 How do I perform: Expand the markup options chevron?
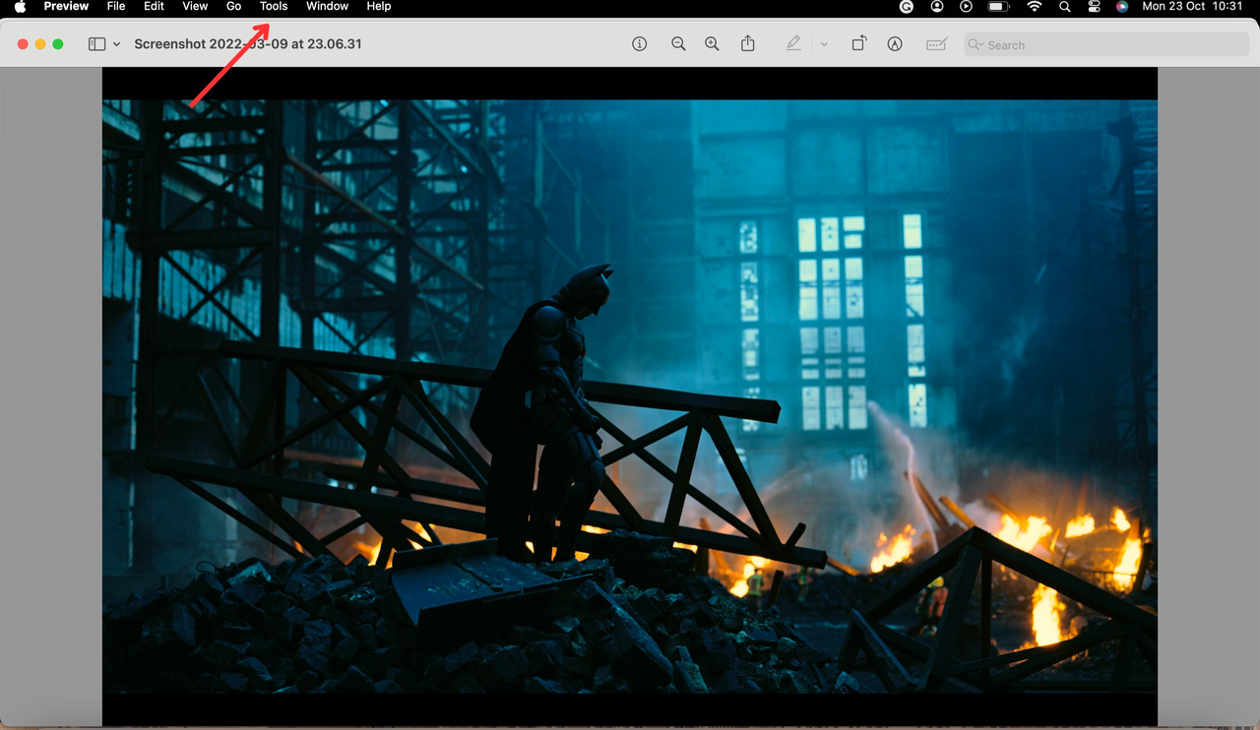pyautogui.click(x=824, y=43)
